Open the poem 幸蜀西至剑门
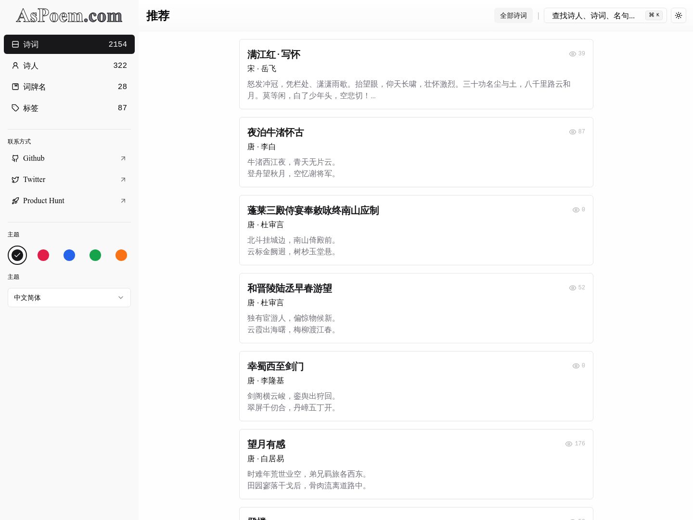This screenshot has width=693, height=520. [276, 366]
